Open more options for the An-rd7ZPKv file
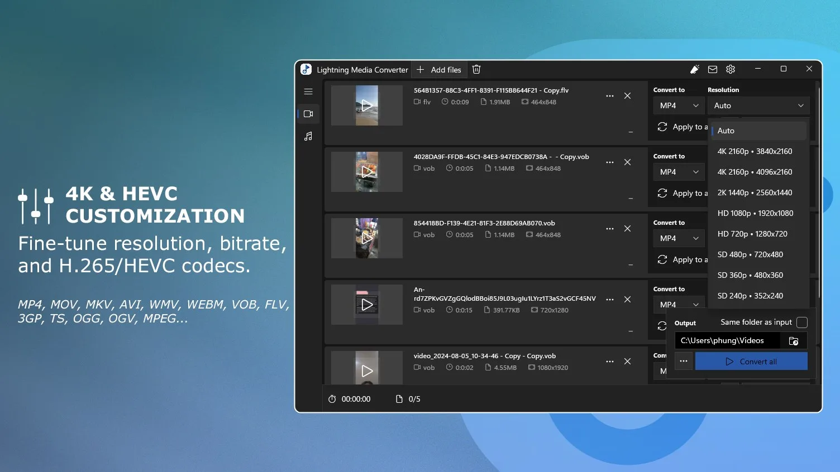 point(610,300)
